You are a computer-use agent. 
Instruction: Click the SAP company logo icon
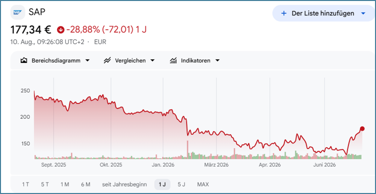[x=18, y=12]
